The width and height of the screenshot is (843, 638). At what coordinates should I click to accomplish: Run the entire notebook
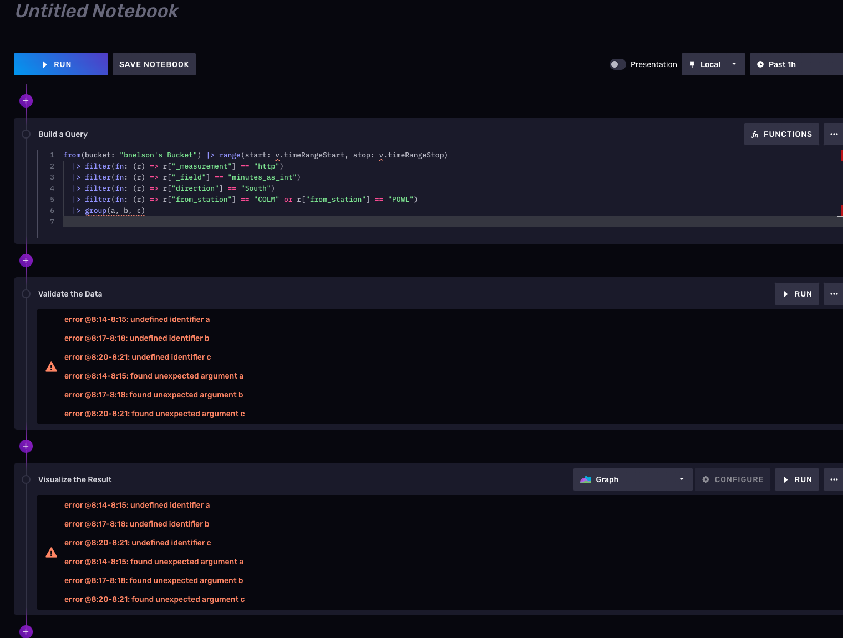pyautogui.click(x=60, y=64)
